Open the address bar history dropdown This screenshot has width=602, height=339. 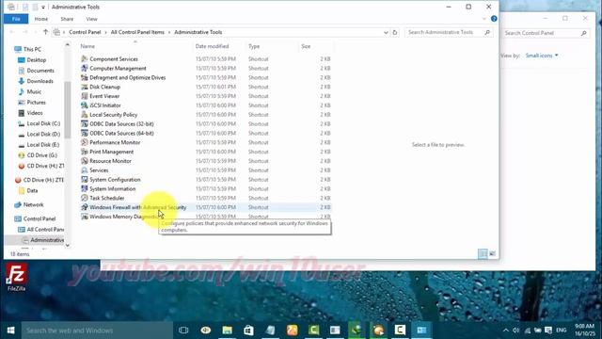tap(386, 32)
